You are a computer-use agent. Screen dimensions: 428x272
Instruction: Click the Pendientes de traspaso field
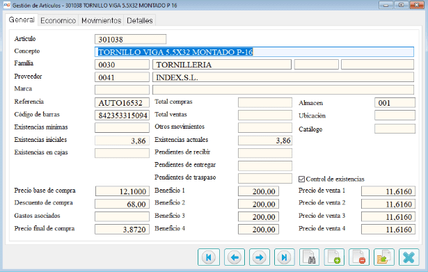265,178
